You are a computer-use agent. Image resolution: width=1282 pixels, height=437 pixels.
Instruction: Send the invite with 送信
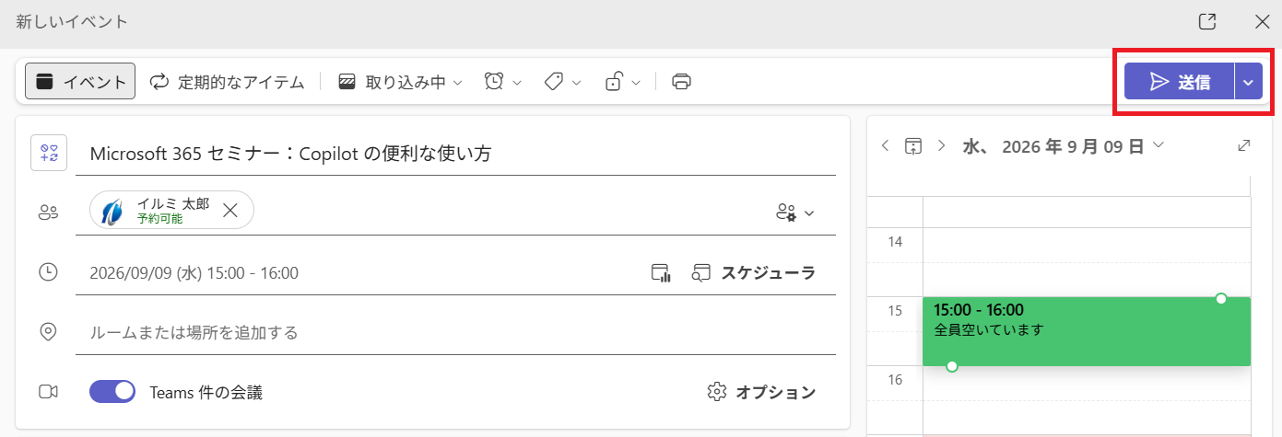point(1179,82)
